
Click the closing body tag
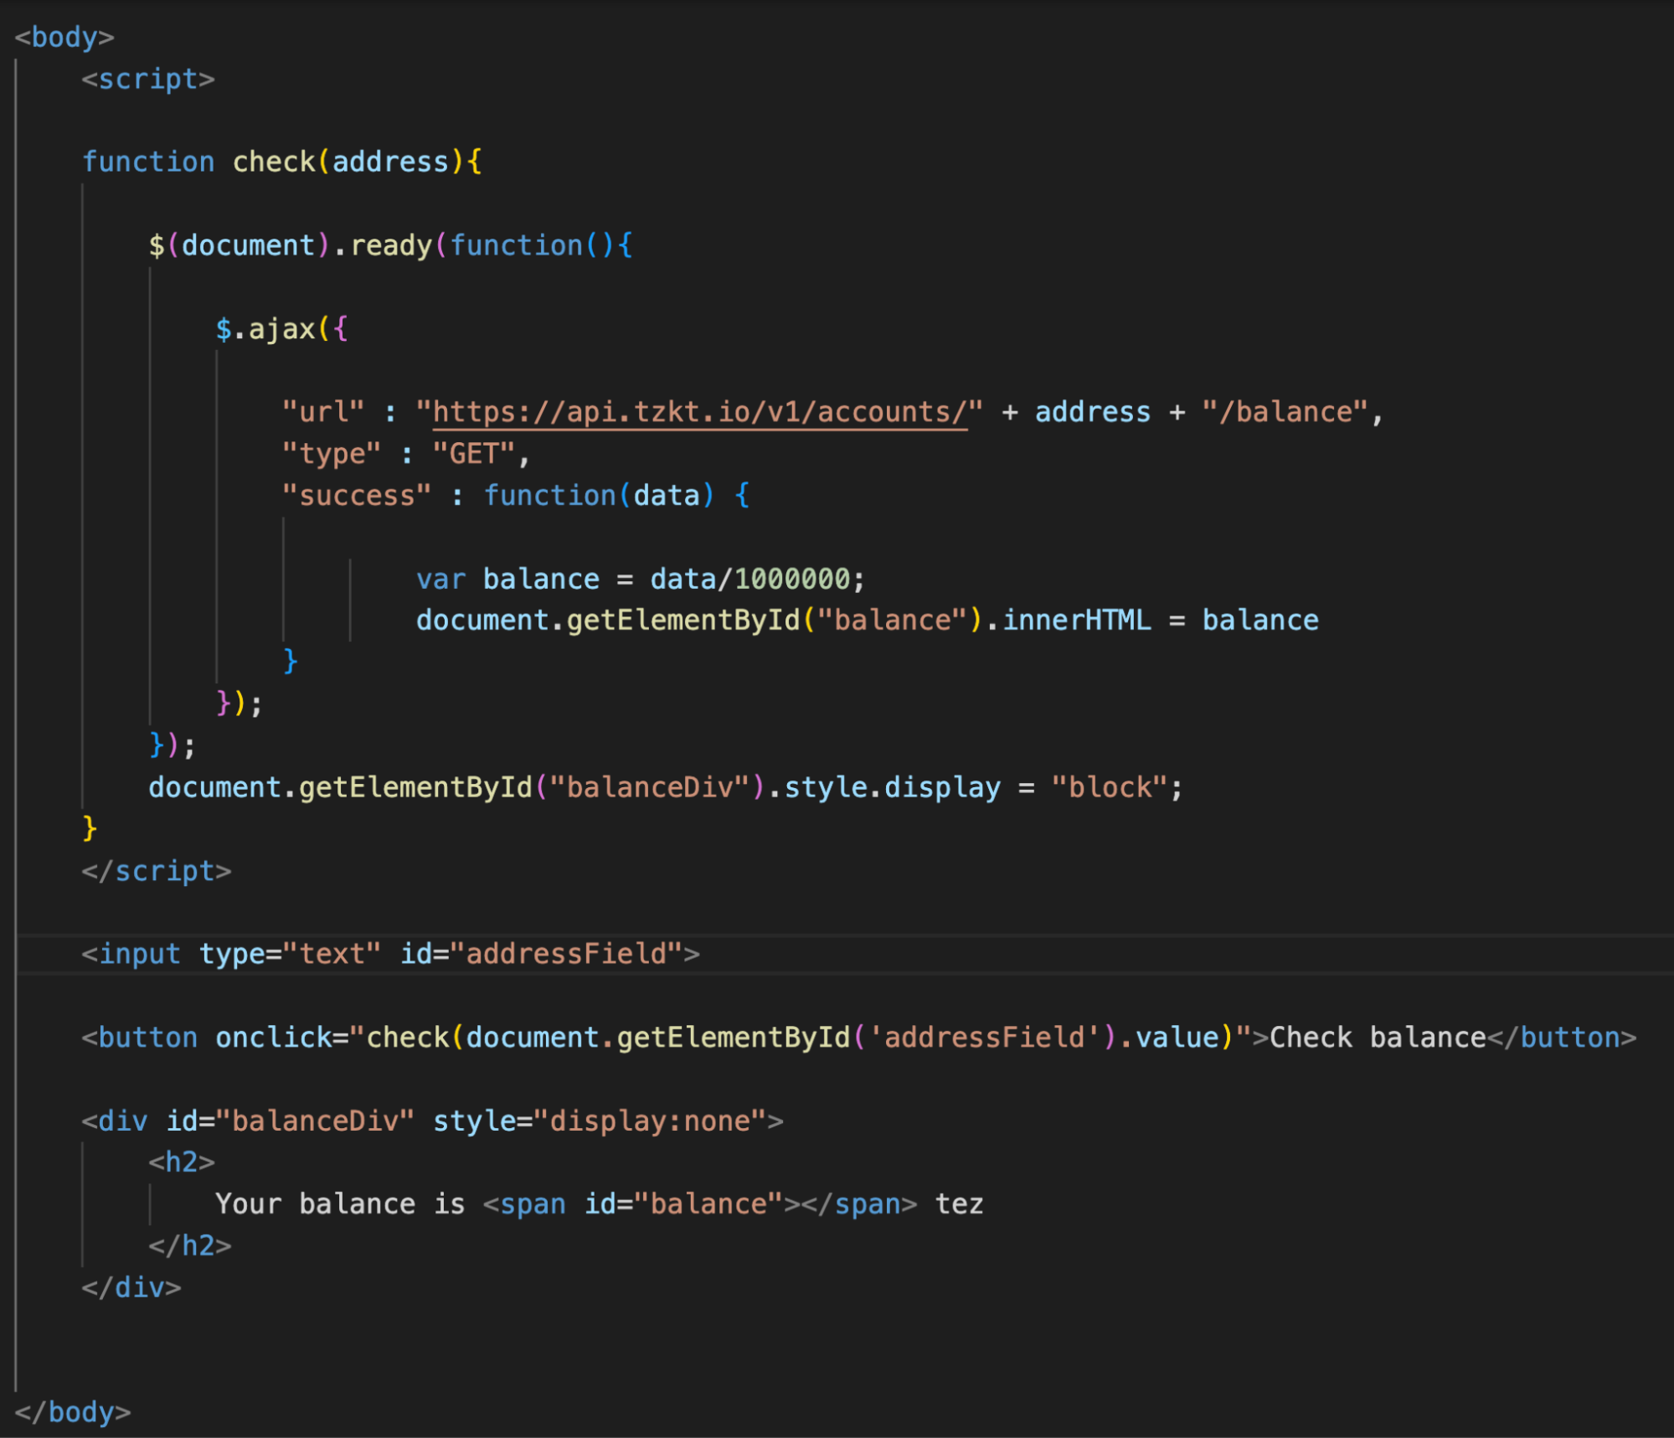pyautogui.click(x=72, y=1412)
